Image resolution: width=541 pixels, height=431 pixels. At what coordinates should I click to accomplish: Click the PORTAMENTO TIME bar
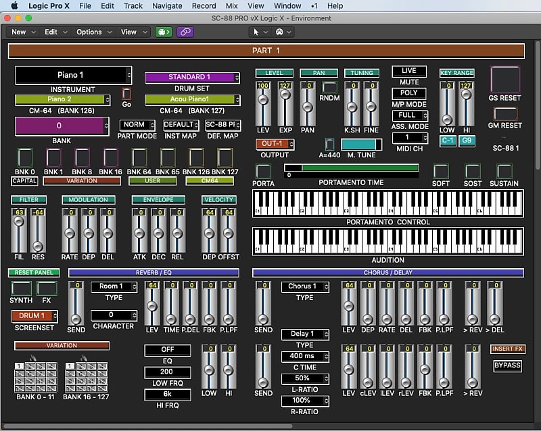[x=351, y=168]
